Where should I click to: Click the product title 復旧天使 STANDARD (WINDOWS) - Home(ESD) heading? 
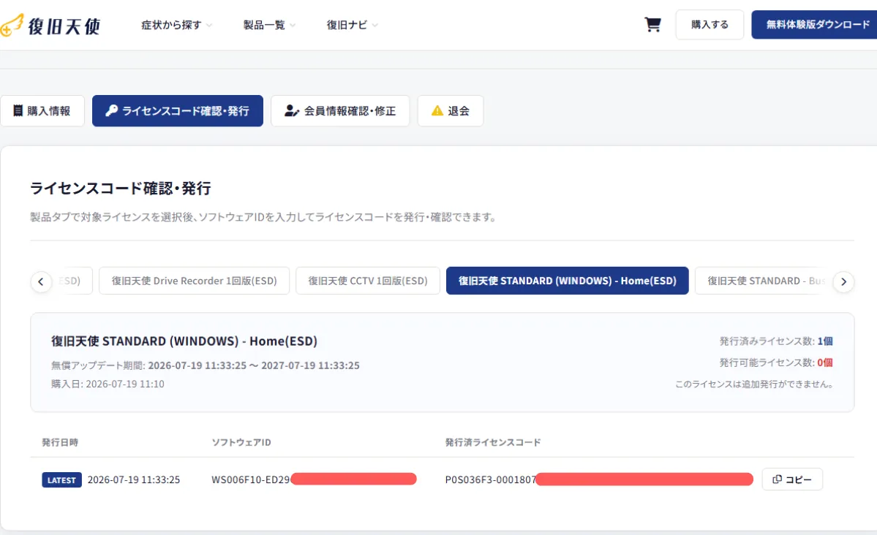point(184,341)
